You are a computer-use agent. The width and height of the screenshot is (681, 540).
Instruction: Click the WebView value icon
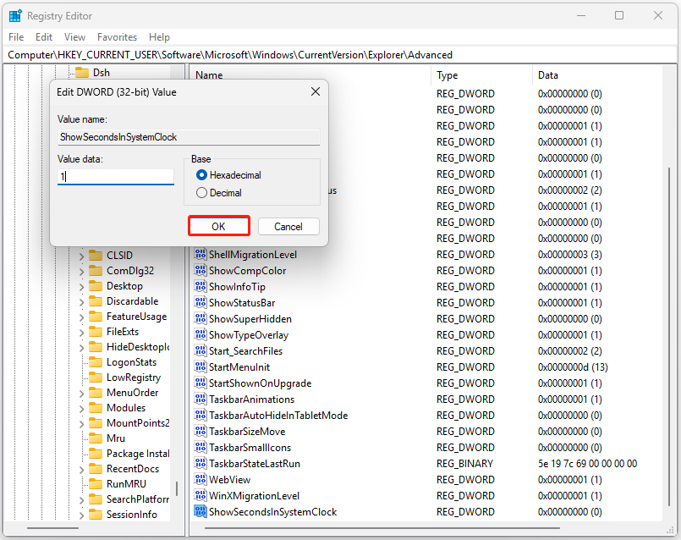[x=200, y=479]
